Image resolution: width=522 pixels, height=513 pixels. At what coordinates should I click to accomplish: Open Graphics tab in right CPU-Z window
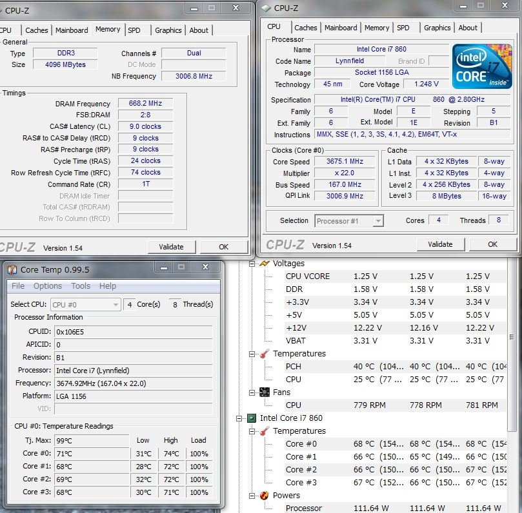tap(437, 28)
